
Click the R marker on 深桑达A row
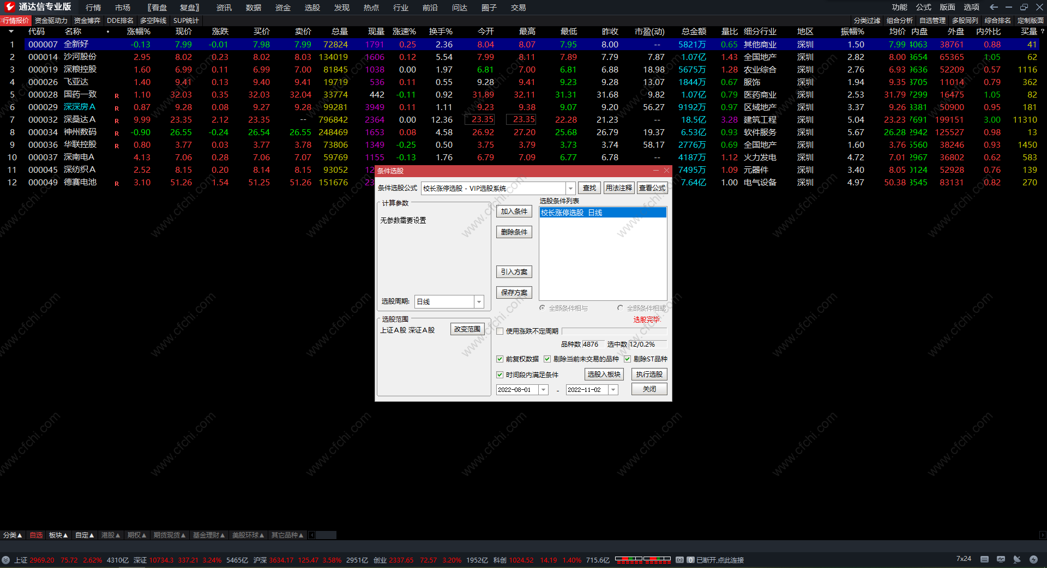click(117, 121)
